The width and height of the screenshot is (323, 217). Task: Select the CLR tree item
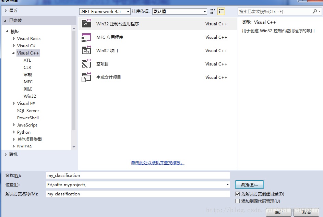point(27,67)
